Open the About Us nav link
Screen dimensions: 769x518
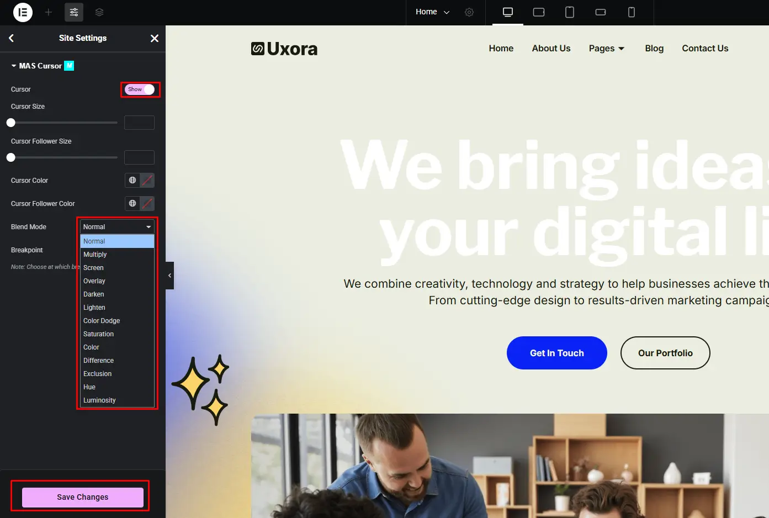[551, 49]
